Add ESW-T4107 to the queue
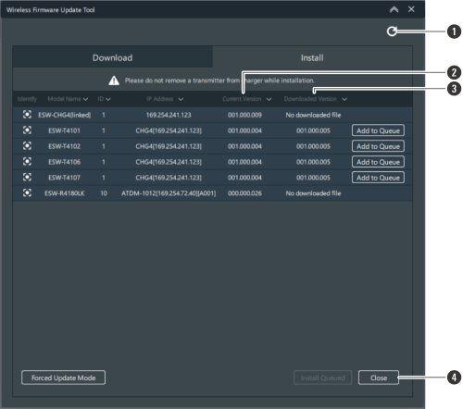 [x=378, y=178]
